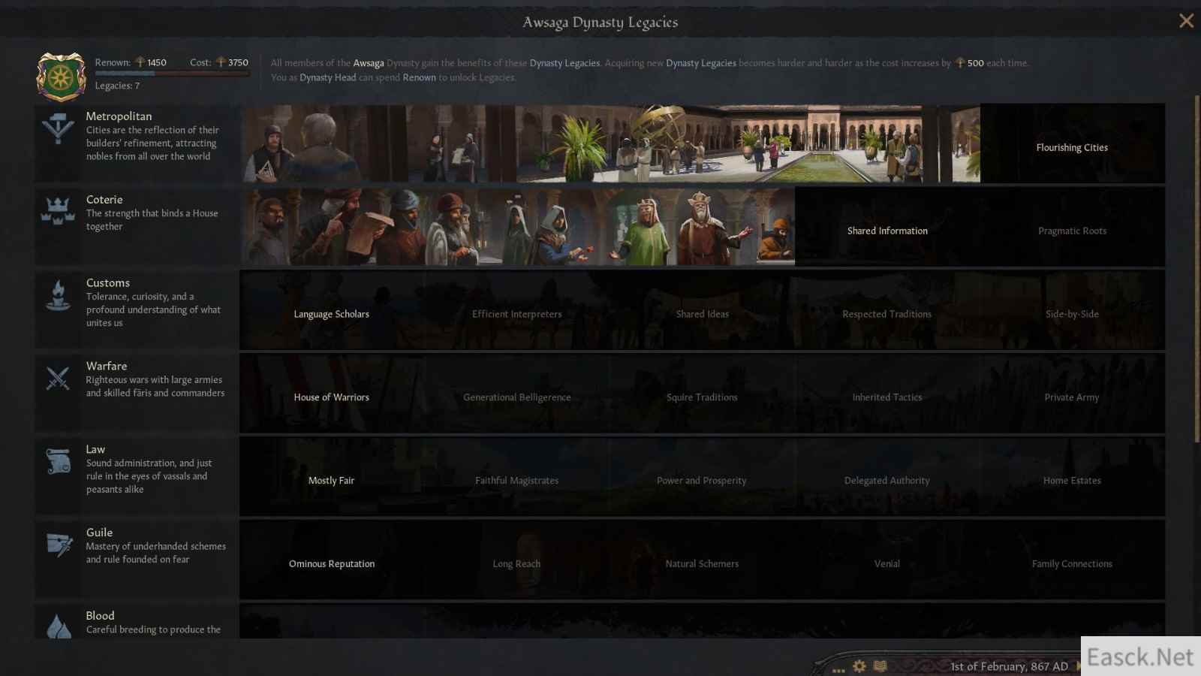The image size is (1201, 676).
Task: Click the Guile legacy icon
Action: [x=58, y=544]
